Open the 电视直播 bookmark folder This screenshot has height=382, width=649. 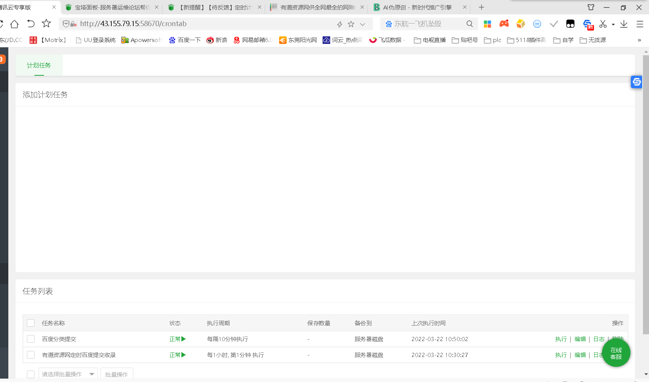(430, 40)
